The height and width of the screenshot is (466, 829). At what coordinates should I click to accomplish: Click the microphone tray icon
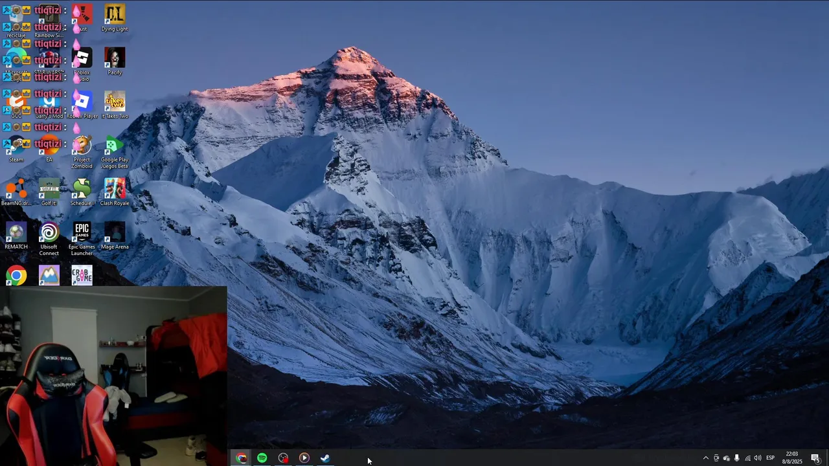(737, 458)
